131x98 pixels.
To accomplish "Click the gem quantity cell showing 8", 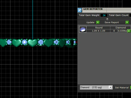I will pos(114,31).
